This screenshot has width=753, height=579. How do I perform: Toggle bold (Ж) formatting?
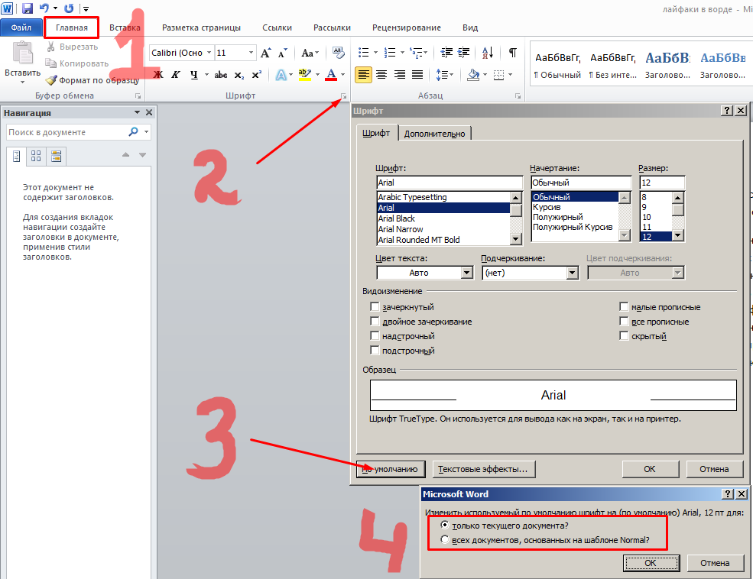point(158,75)
